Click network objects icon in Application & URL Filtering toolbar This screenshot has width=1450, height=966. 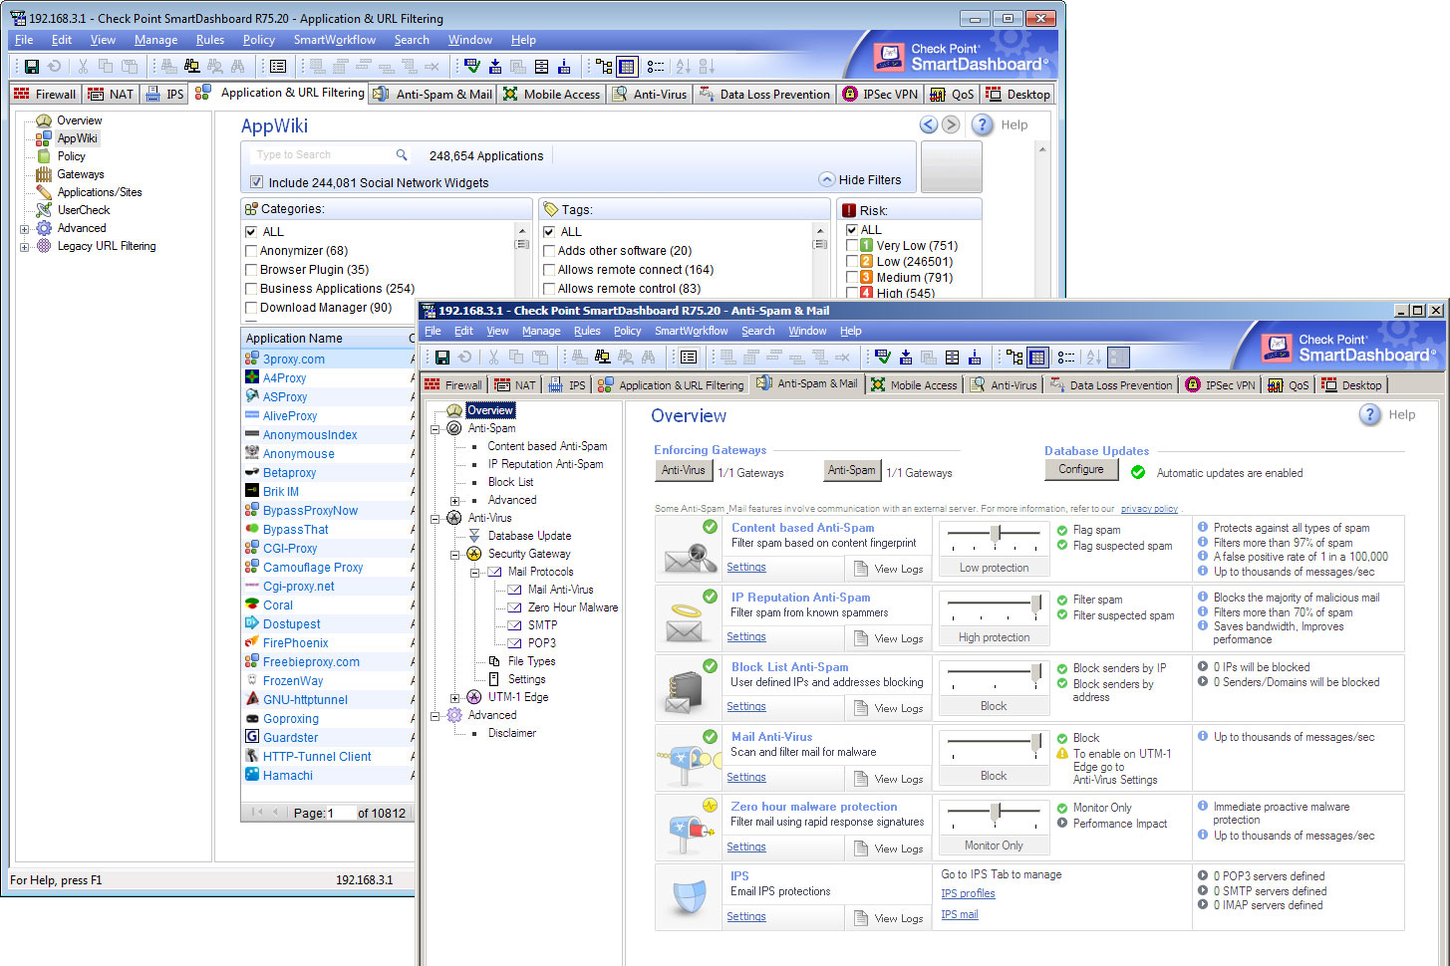191,67
